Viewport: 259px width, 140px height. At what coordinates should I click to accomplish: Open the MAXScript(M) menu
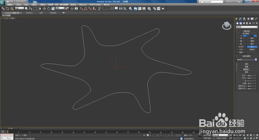[95, 5]
